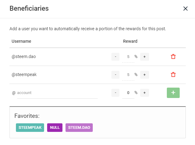Decrease reward percent for @steem.dao
195x145 pixels.
(115, 56)
